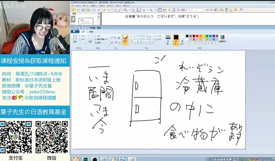Screen dimensions: 275x161
Task: Select the Color picker eyedropper tool
Action: [115, 43]
